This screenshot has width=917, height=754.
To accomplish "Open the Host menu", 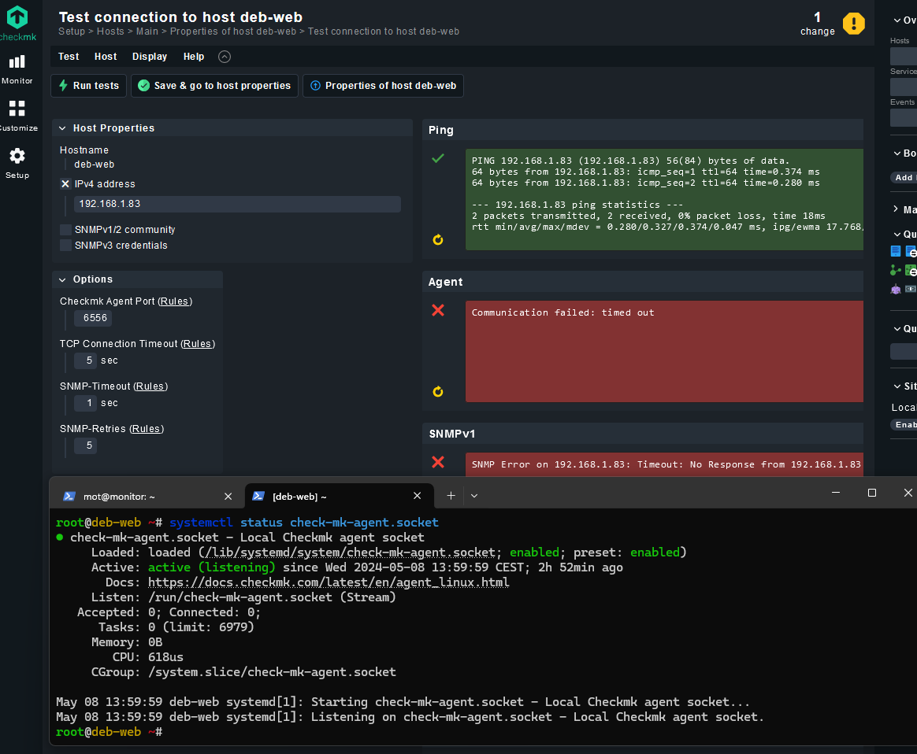I will pos(106,57).
